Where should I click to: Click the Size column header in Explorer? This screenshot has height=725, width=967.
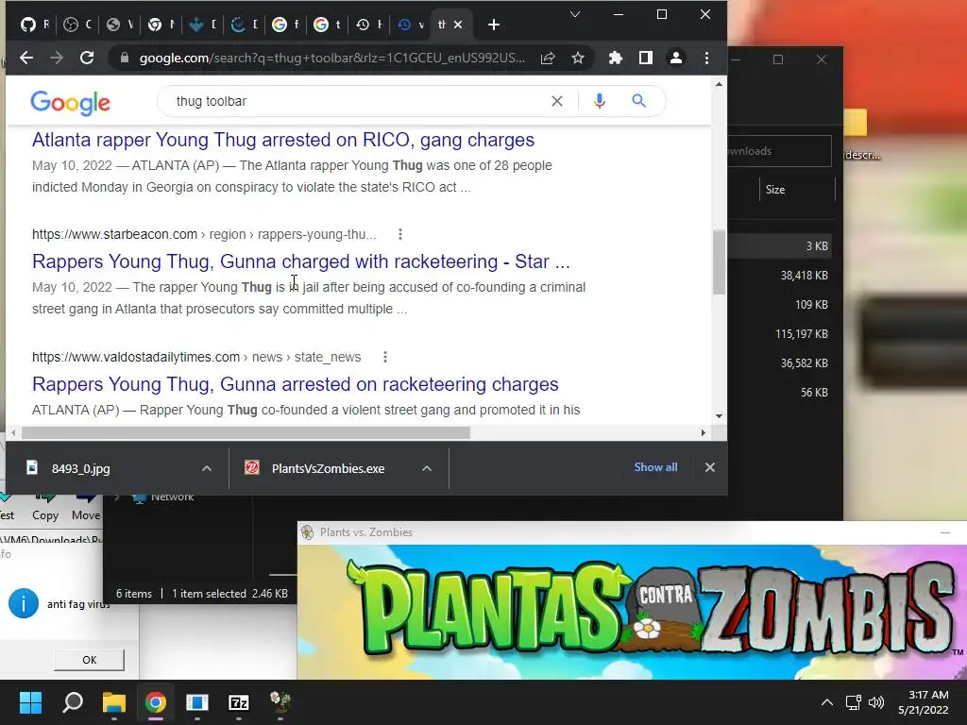click(775, 190)
